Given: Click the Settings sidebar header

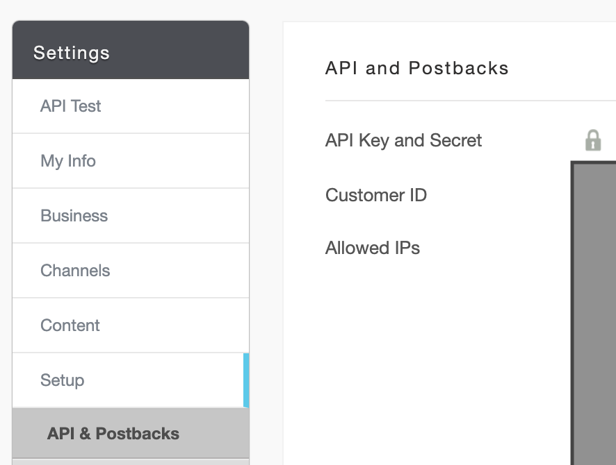Looking at the screenshot, I should point(72,53).
